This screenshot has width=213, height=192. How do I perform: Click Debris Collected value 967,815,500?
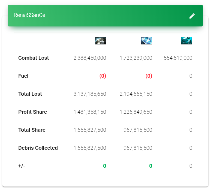138,148
